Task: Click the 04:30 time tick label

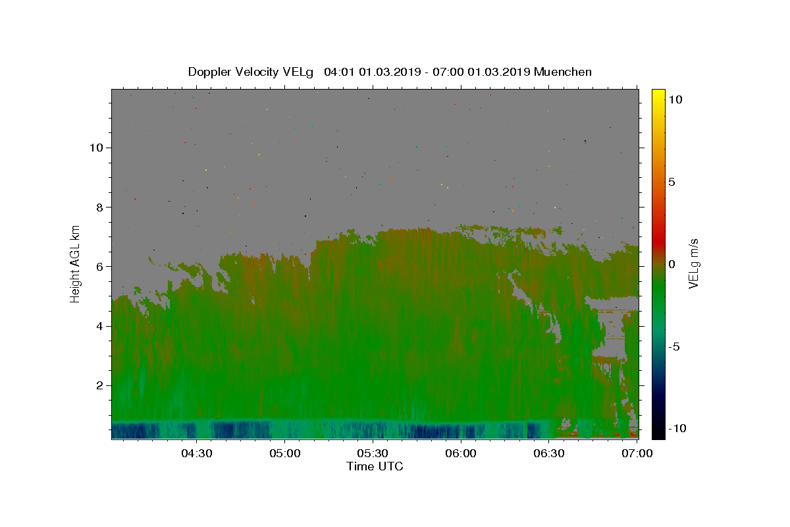Action: tap(196, 453)
